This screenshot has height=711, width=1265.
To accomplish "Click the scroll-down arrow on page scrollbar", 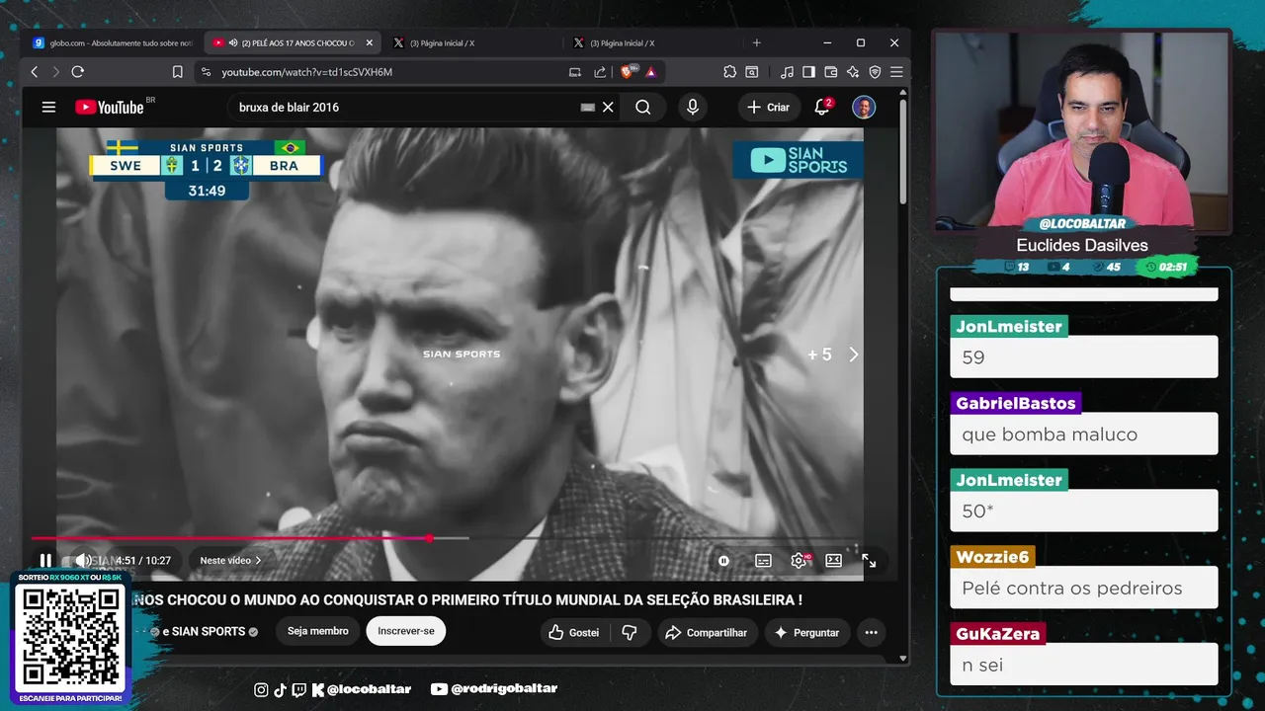I will point(903,658).
